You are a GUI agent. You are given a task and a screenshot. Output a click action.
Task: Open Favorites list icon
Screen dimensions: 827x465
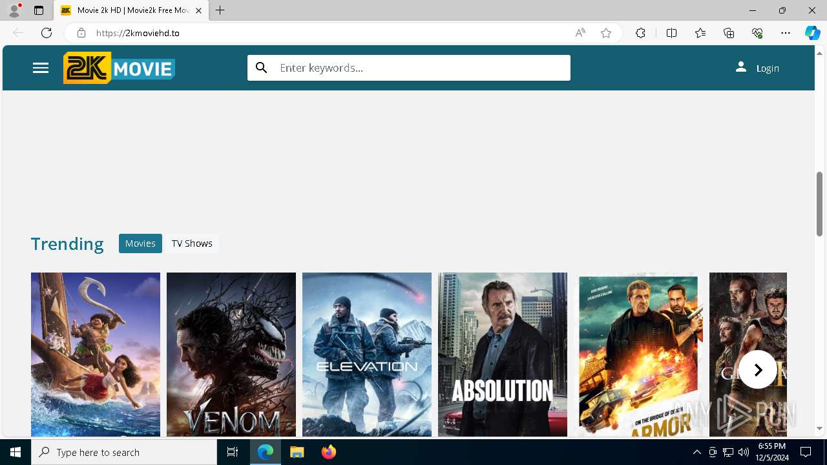coord(700,33)
